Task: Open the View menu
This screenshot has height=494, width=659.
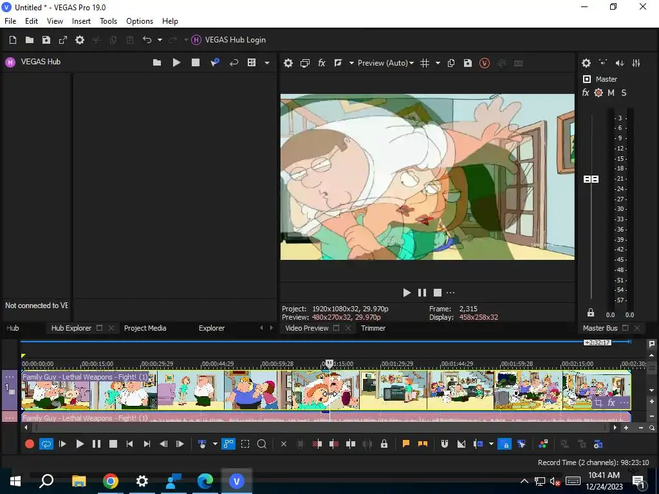Action: 55,21
